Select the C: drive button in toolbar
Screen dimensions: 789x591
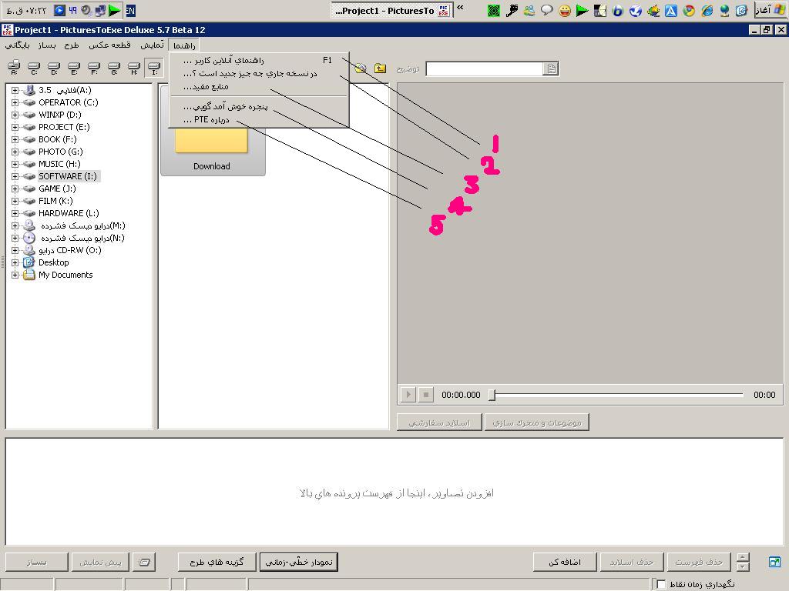(x=34, y=68)
